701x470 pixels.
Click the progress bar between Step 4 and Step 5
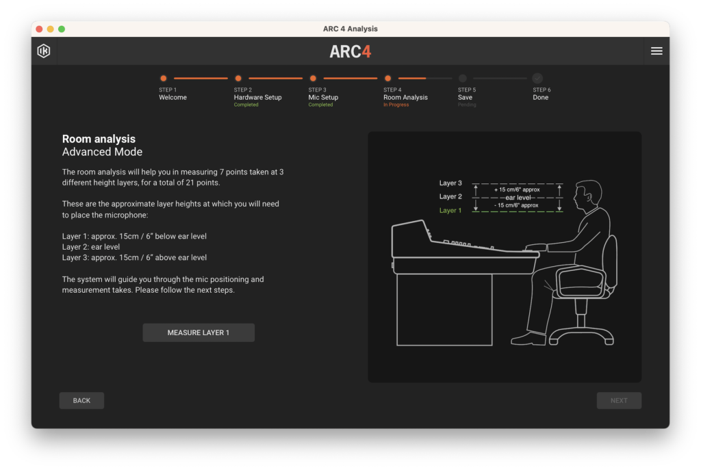tap(425, 79)
